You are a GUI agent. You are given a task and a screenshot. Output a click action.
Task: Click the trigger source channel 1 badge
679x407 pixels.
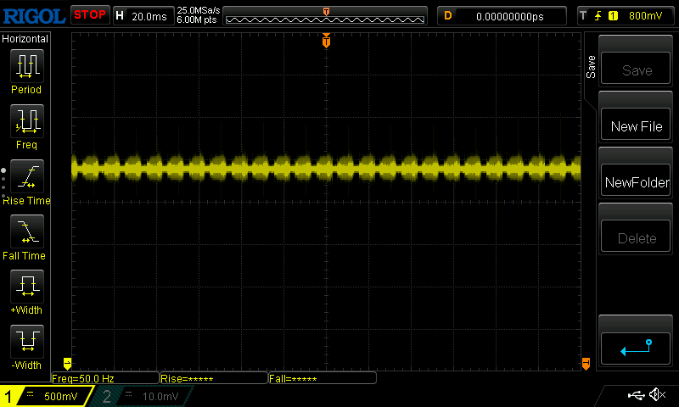pos(613,16)
